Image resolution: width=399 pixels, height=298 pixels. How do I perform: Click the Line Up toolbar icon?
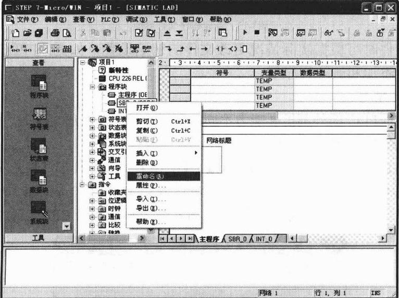180,49
